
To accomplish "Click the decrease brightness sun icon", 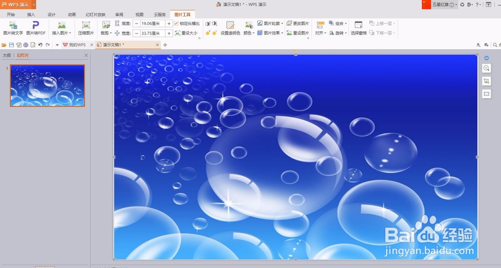I will (x=214, y=33).
